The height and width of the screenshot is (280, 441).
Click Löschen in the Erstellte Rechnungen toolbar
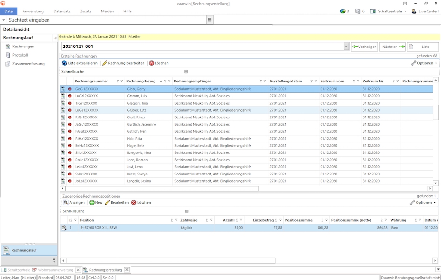pos(159,63)
